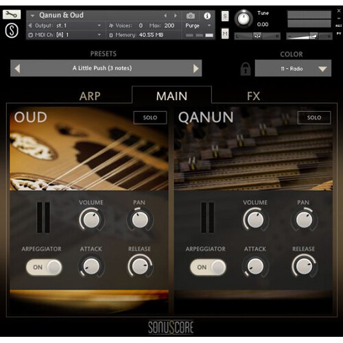Viewport: 343px width, 343px height.
Task: Solo the instrument with S button
Action: 225,16
